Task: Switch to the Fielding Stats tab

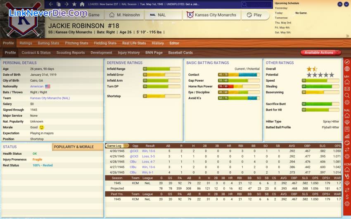Action: [105, 43]
